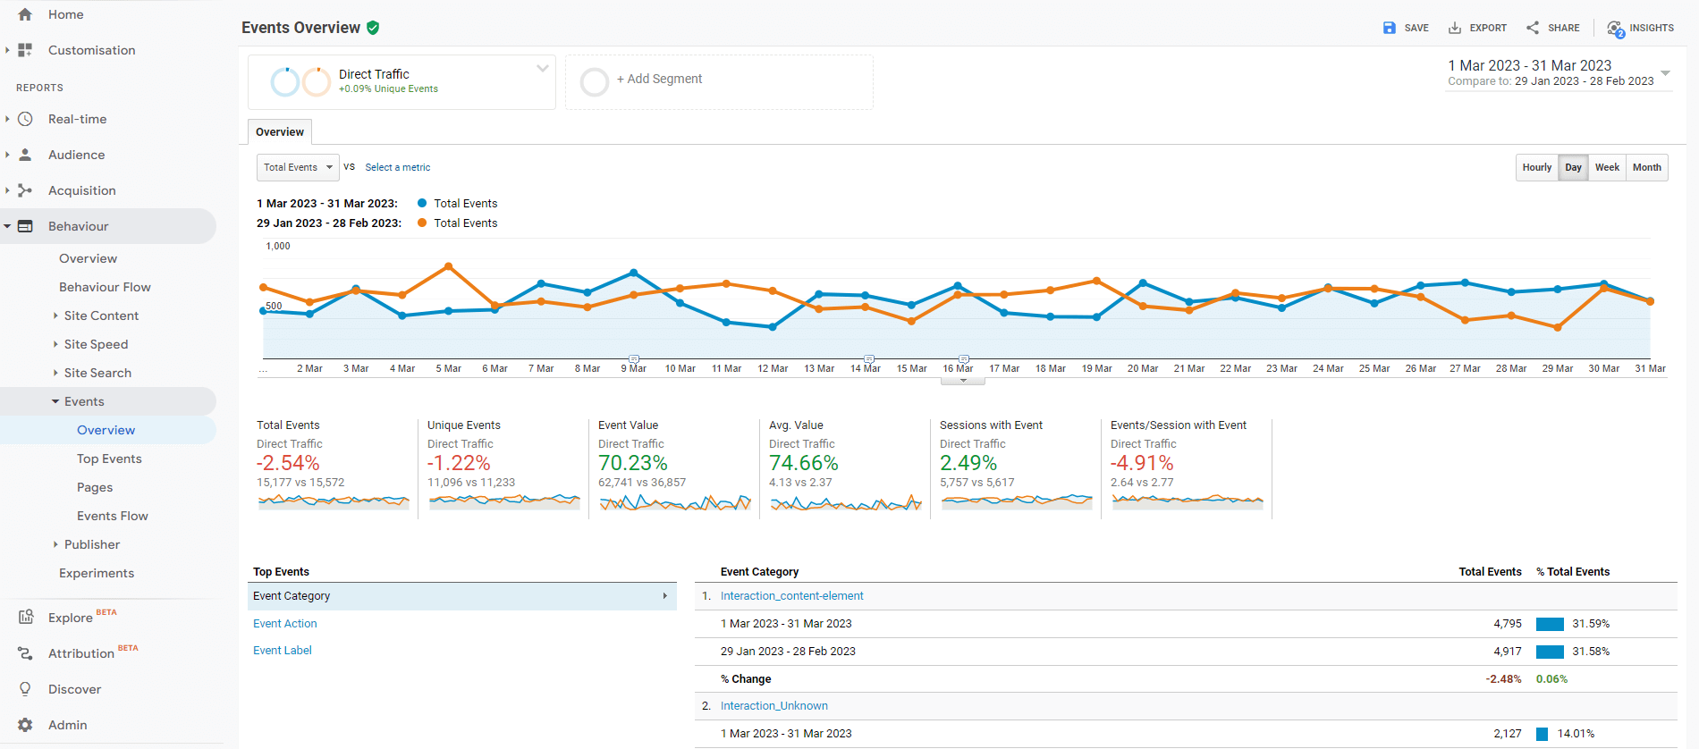Click the Discover lightbulb icon

tap(25, 689)
